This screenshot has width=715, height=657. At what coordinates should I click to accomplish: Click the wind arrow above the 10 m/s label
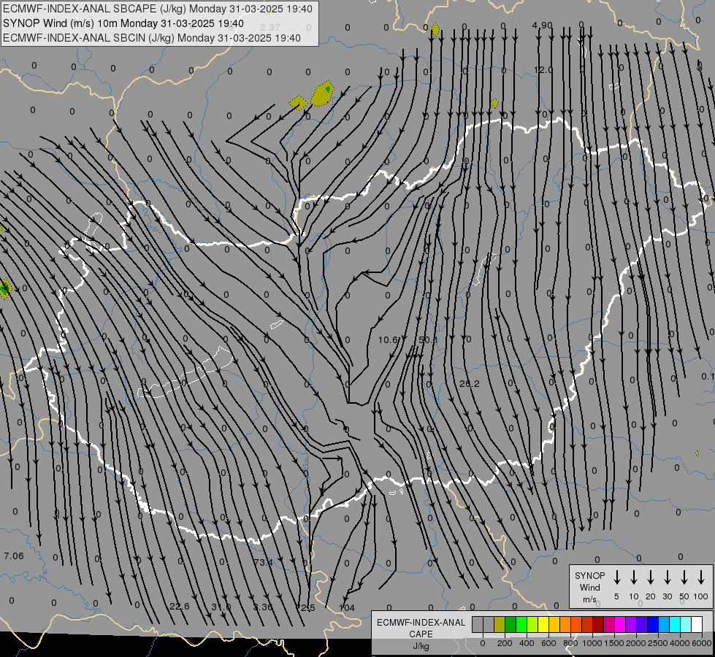[634, 577]
